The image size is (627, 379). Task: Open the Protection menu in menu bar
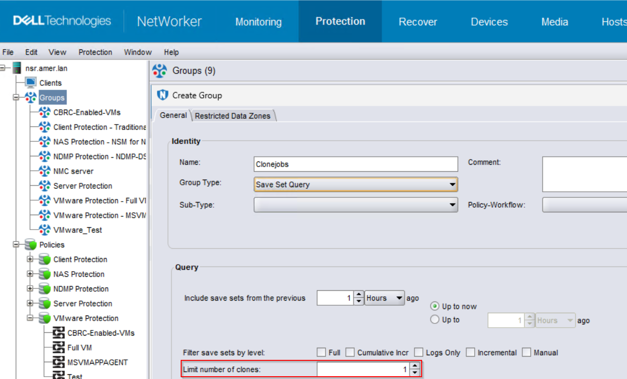tap(95, 52)
